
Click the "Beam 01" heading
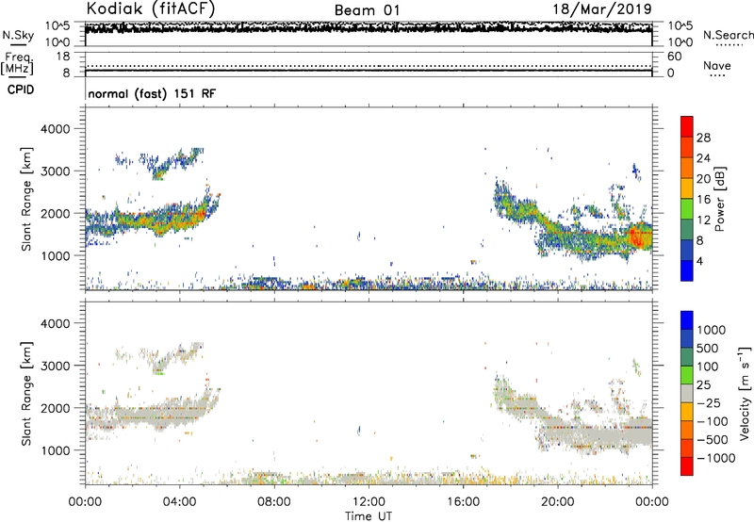pos(367,10)
